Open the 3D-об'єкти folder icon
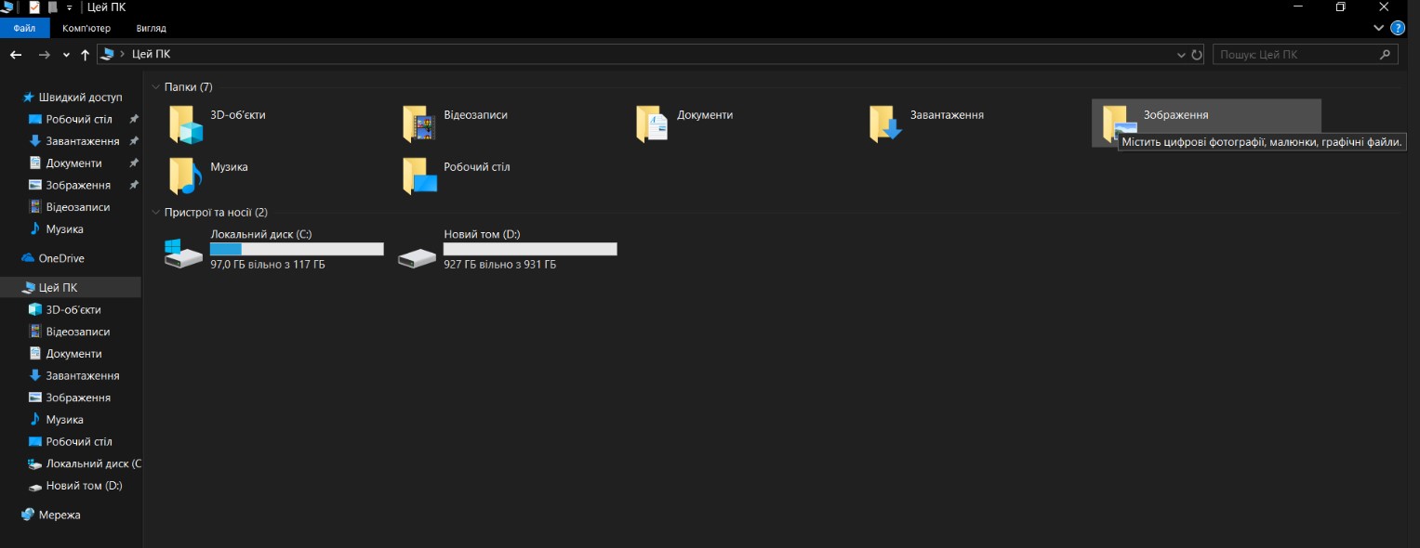This screenshot has width=1420, height=548. [x=186, y=124]
